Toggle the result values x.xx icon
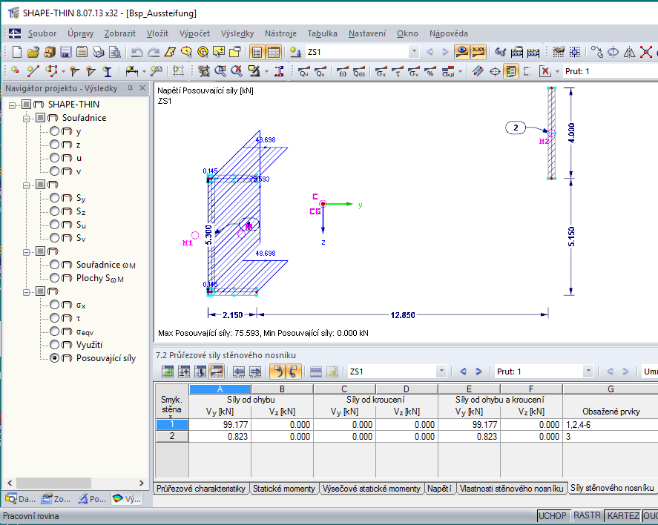Screen dimensions: 658x525 click(478, 52)
